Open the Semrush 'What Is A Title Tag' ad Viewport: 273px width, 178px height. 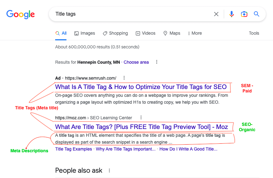click(141, 87)
